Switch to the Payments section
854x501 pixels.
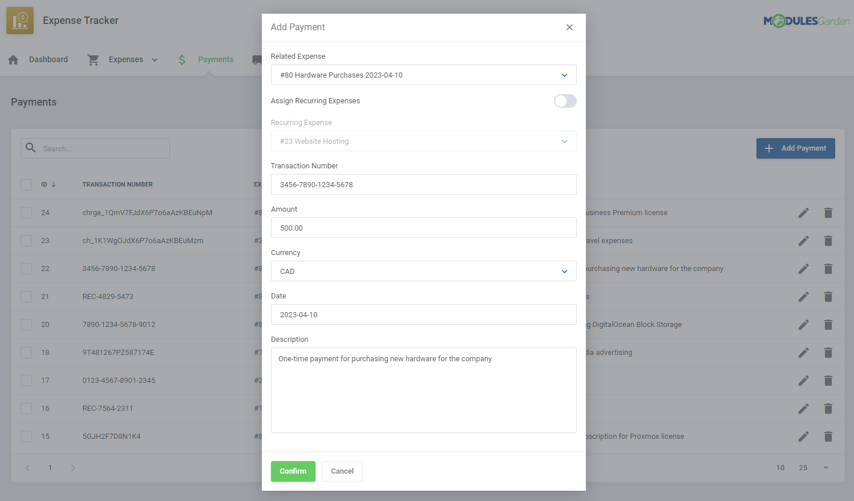coord(215,59)
